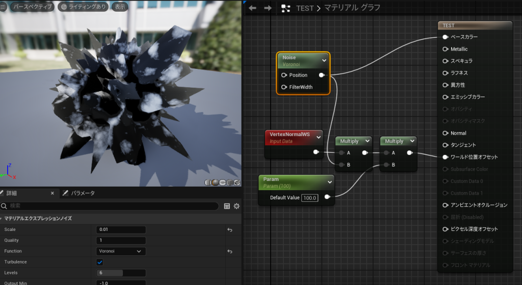Collapse the Noise node chevron
This screenshot has height=285, width=522.
click(324, 60)
